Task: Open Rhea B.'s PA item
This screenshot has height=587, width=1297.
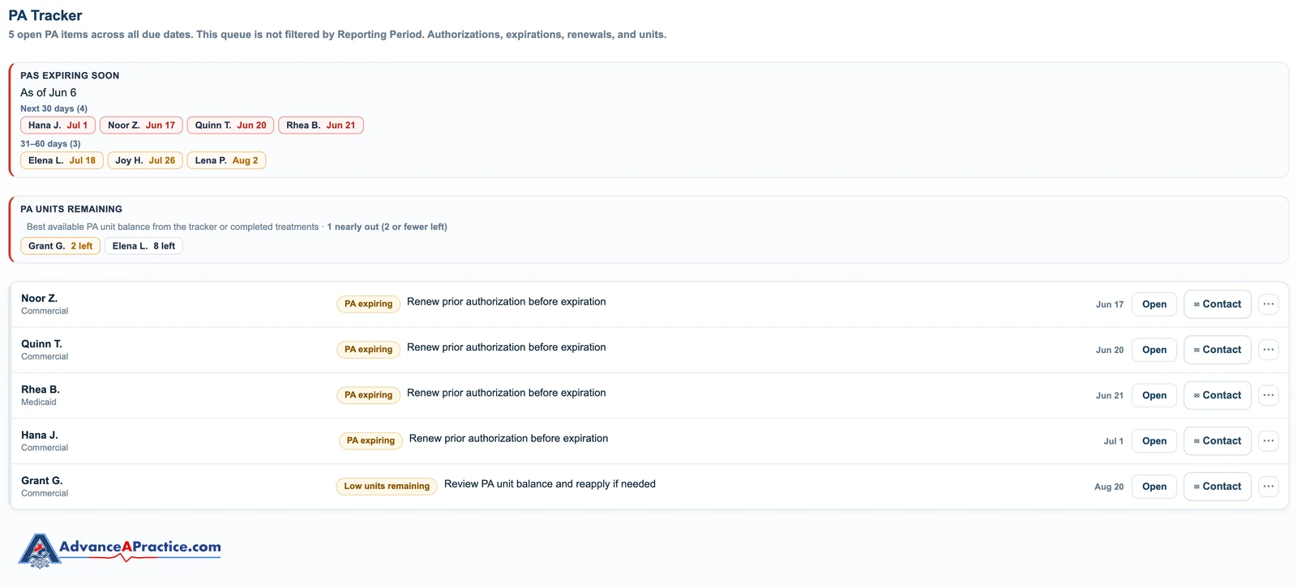Action: pos(1154,395)
